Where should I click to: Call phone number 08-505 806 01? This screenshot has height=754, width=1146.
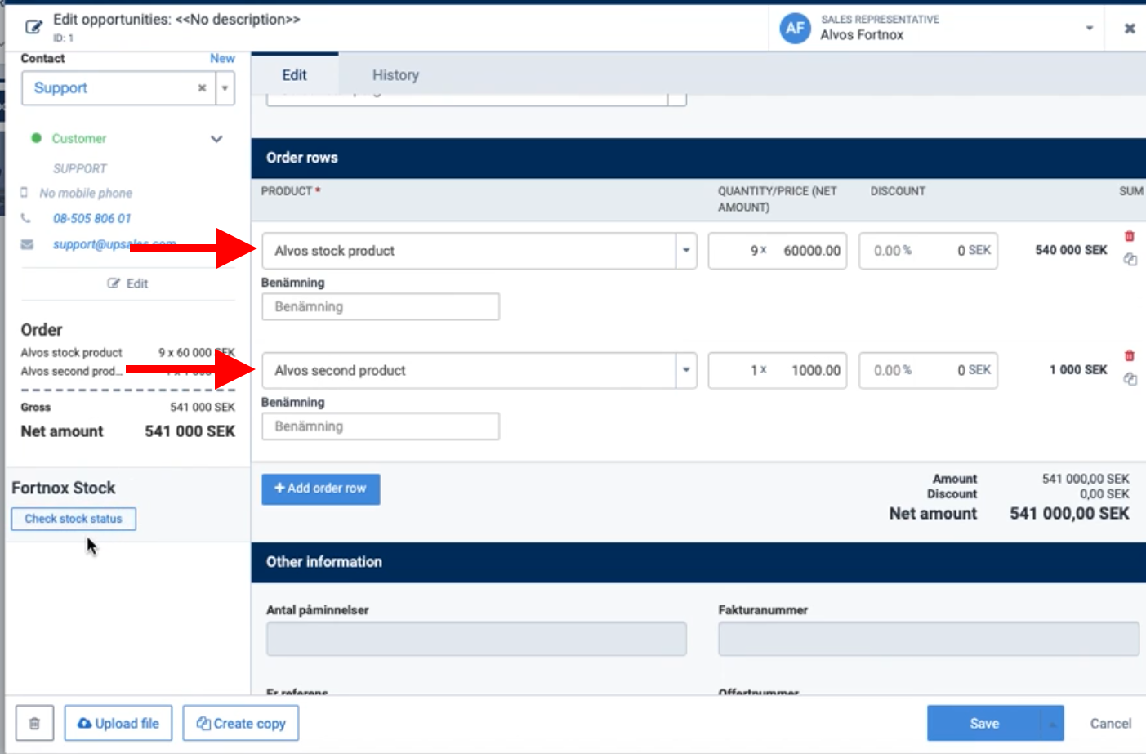pyautogui.click(x=92, y=218)
